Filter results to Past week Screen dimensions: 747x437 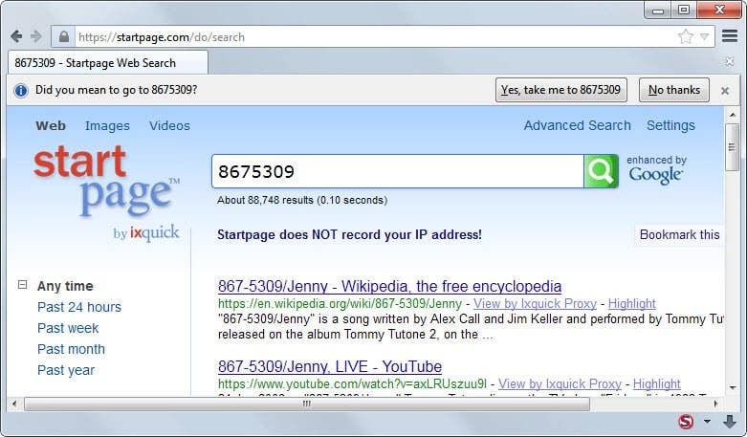[68, 328]
